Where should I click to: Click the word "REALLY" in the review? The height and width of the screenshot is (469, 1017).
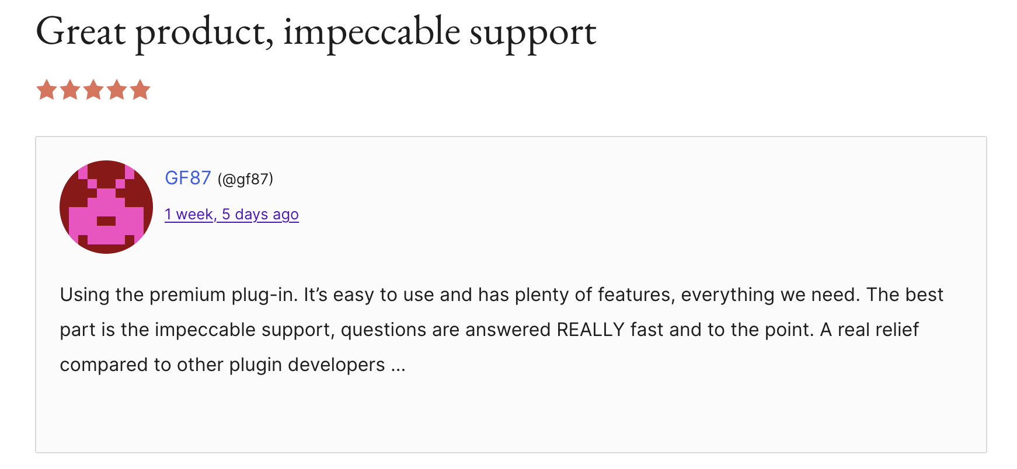click(x=590, y=330)
